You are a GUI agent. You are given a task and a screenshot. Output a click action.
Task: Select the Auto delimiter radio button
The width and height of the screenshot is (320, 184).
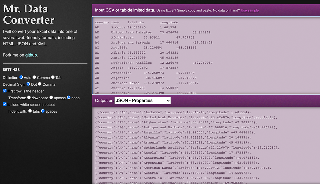(x=21, y=77)
